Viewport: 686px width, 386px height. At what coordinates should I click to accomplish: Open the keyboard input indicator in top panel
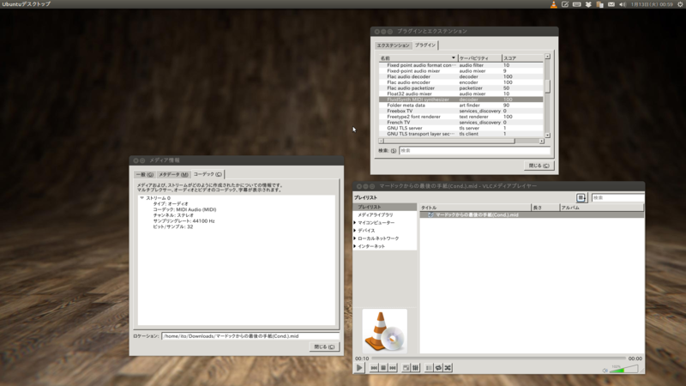tap(576, 4)
